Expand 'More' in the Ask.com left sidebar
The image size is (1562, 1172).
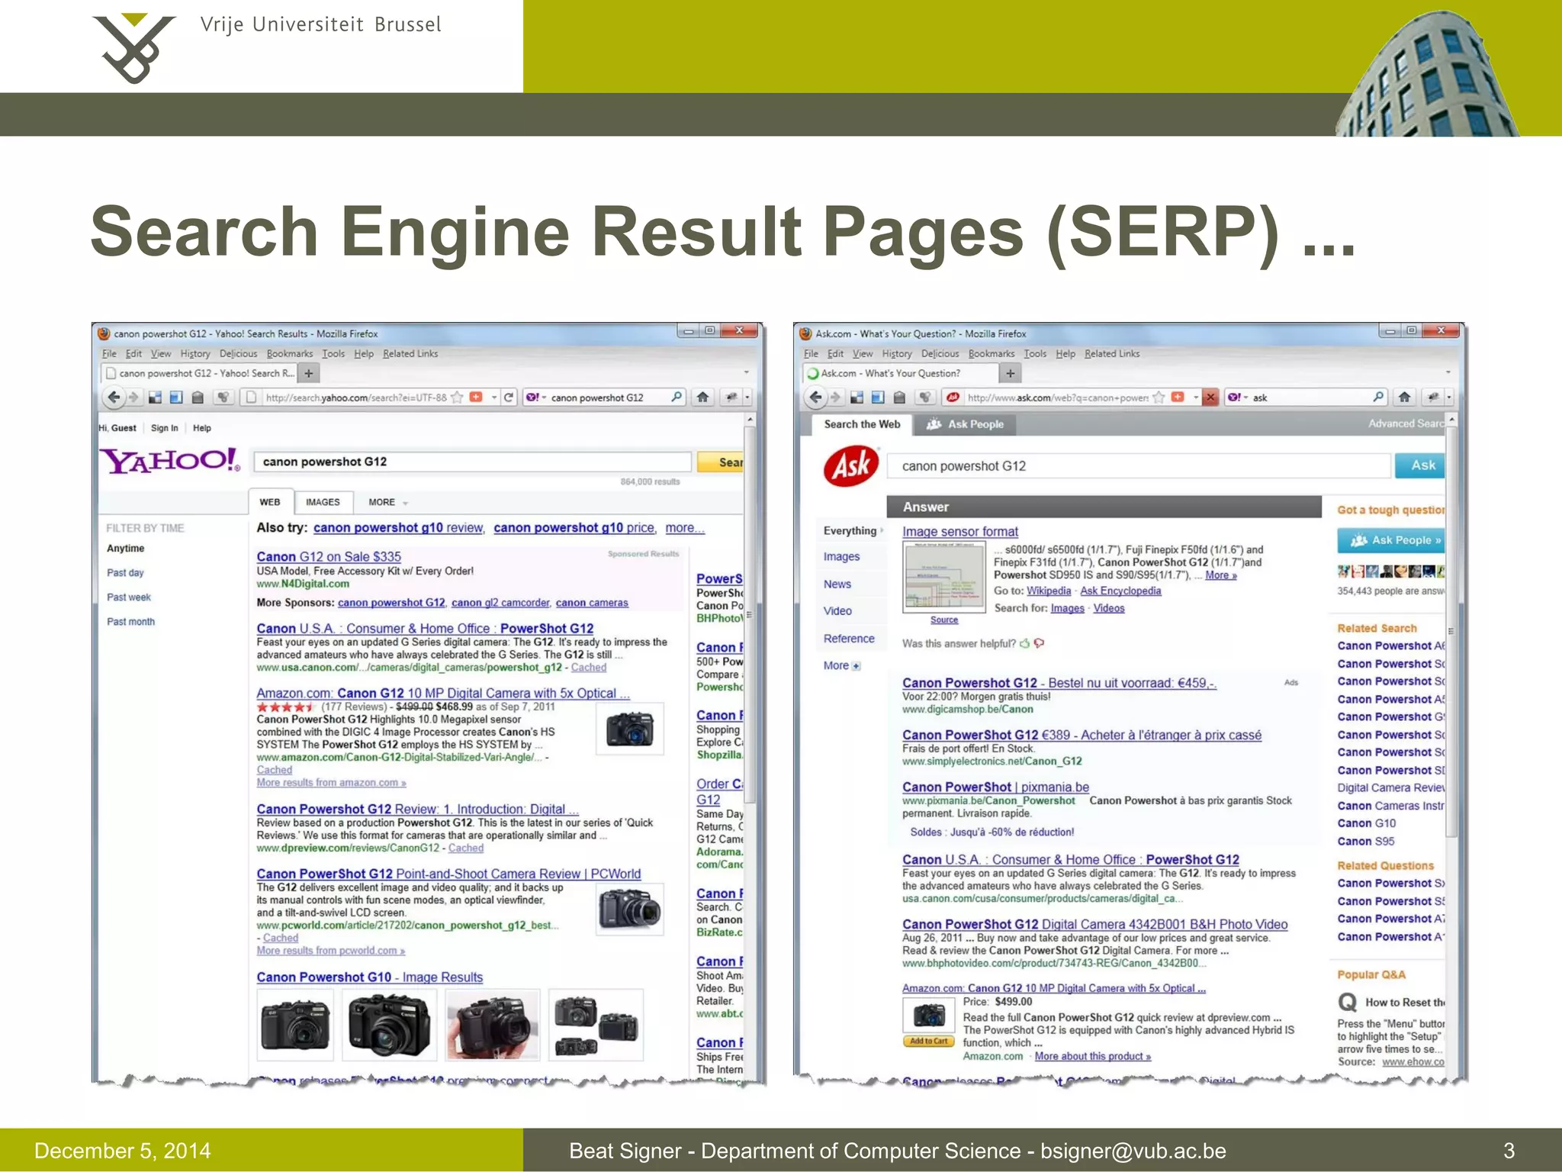pos(842,665)
